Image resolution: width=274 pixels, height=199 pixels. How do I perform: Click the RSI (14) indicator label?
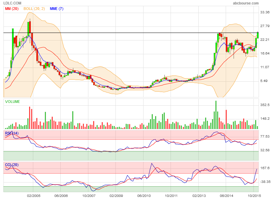pyautogui.click(x=12, y=133)
